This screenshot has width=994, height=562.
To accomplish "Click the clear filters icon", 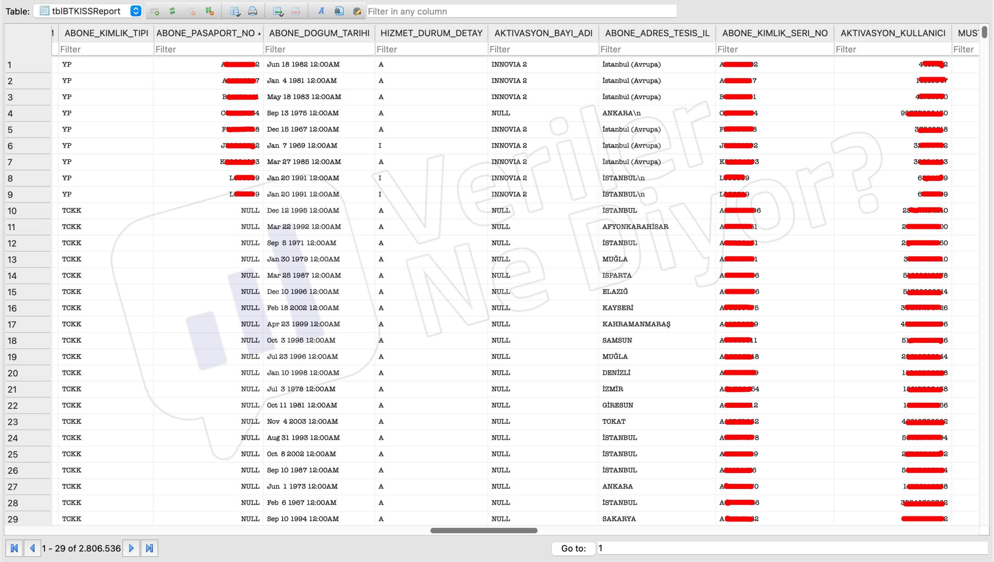I will (x=191, y=11).
